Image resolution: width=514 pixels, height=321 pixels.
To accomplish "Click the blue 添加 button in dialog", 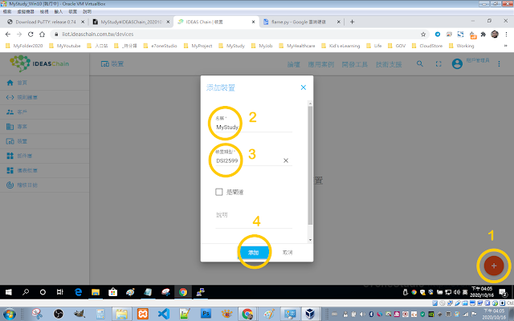I will (x=254, y=253).
